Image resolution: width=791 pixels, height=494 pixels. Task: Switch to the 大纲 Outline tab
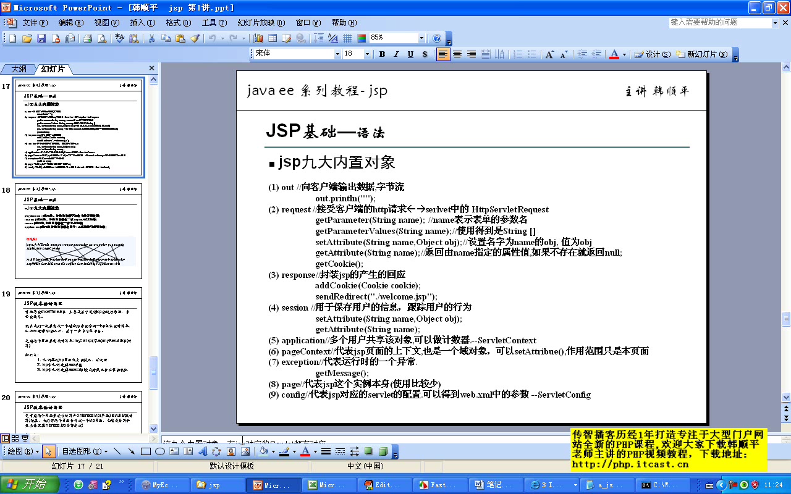(x=19, y=69)
